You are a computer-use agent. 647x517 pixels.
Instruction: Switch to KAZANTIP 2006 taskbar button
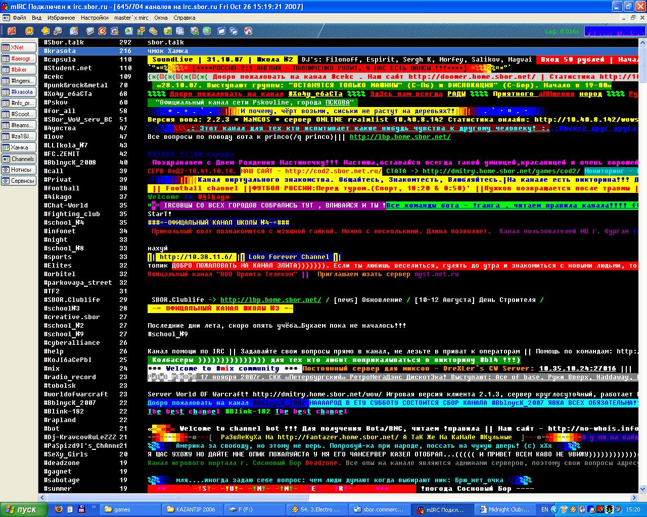pyautogui.click(x=193, y=509)
